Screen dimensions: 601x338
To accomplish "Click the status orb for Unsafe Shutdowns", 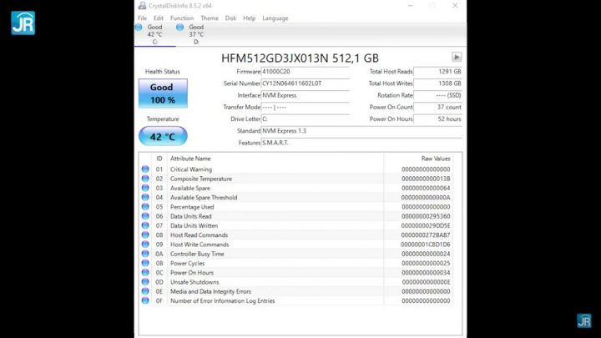I will (x=145, y=282).
